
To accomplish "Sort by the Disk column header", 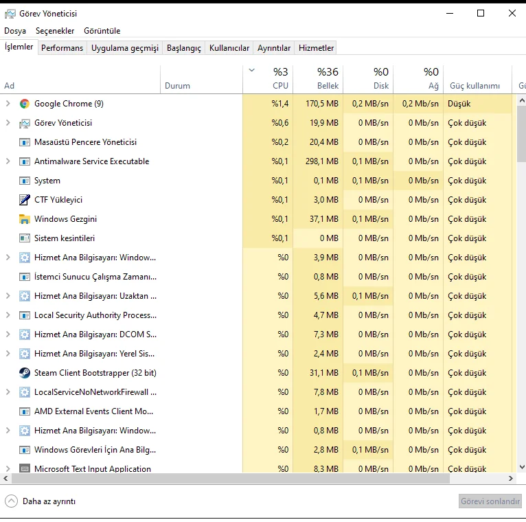I will coord(368,80).
